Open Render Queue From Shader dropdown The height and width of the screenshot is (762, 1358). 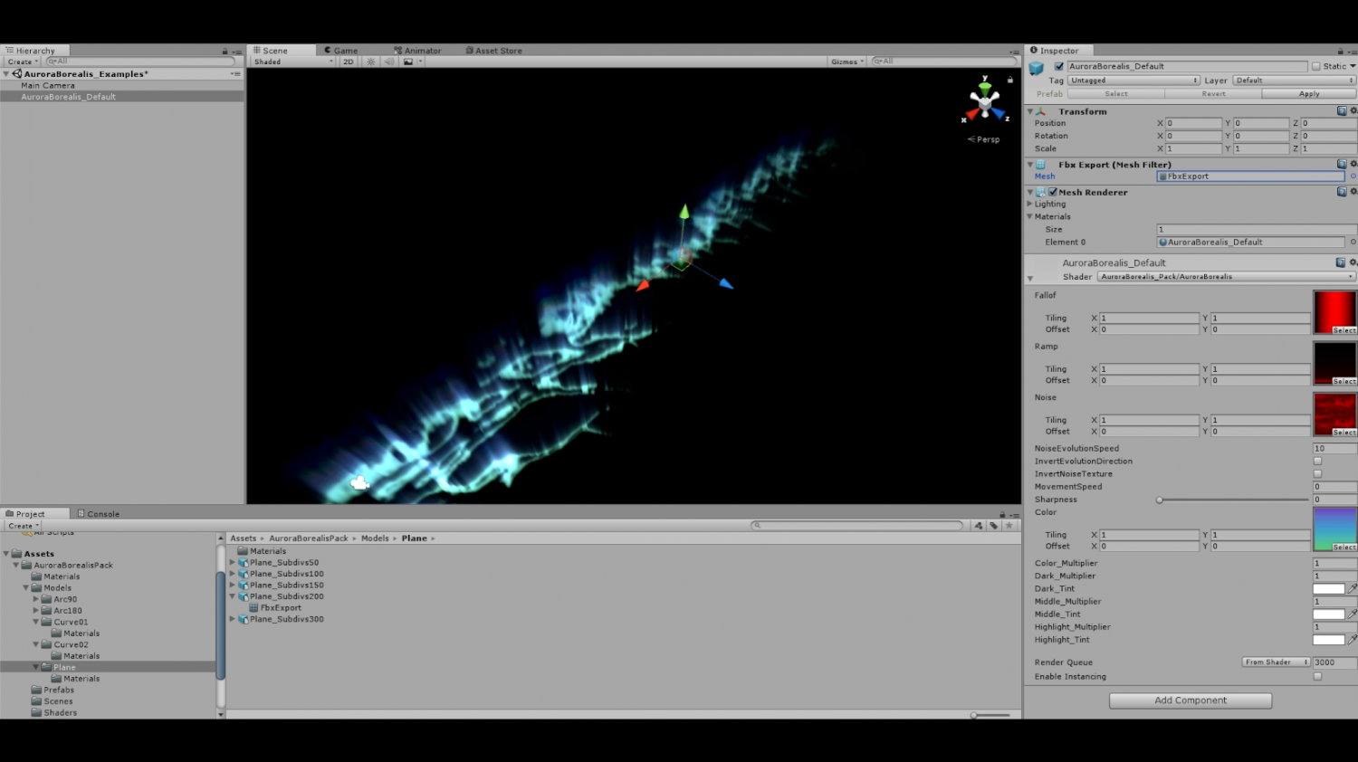[x=1276, y=662]
